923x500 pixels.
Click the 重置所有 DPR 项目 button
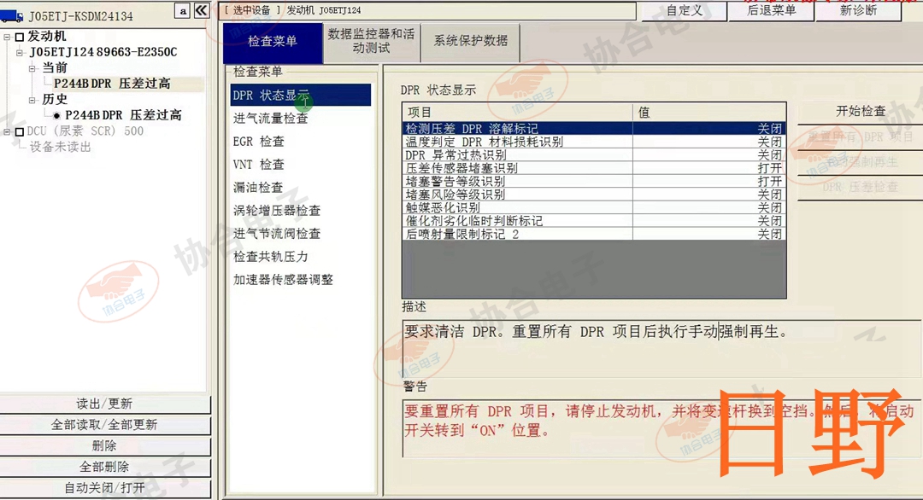861,137
